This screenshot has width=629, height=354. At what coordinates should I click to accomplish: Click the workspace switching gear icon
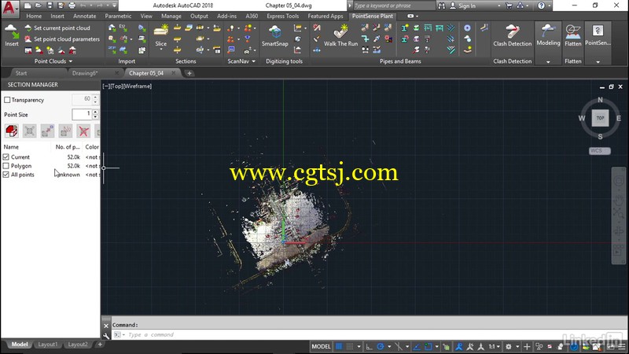pyautogui.click(x=508, y=346)
